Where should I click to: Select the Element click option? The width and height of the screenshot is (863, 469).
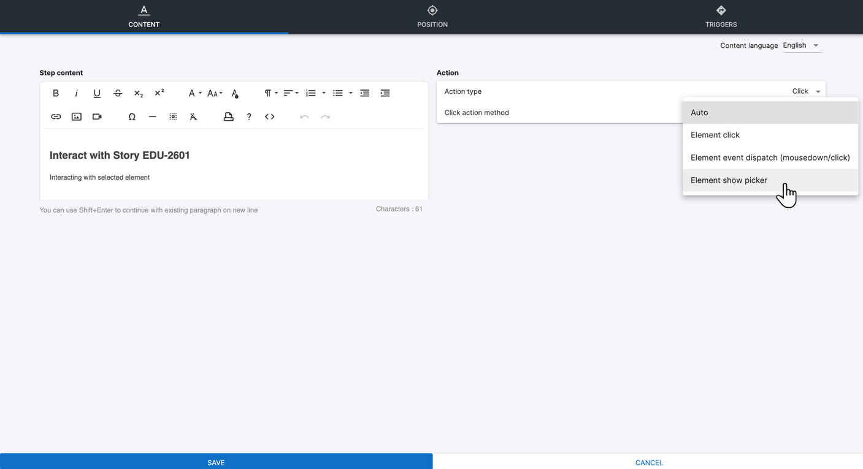pos(715,135)
